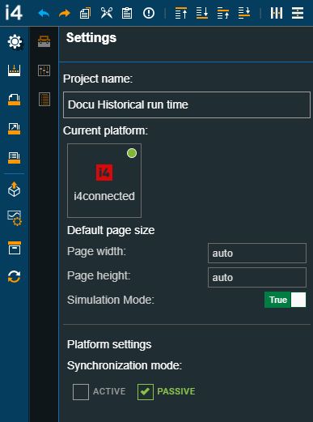
Task: Click Send backward icon
Action: [244, 13]
